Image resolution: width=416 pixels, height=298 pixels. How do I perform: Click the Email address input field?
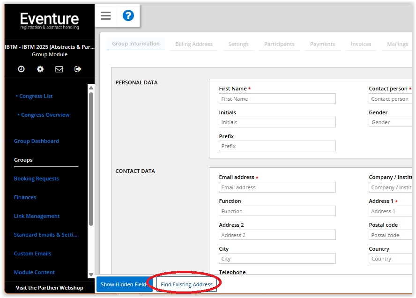pyautogui.click(x=277, y=187)
